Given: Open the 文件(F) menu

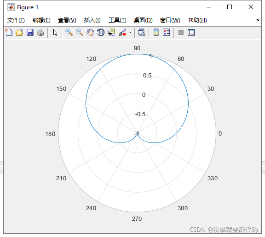Looking at the screenshot, I should [x=16, y=20].
